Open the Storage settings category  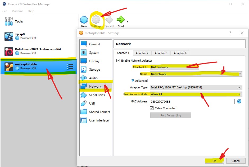(x=96, y=69)
